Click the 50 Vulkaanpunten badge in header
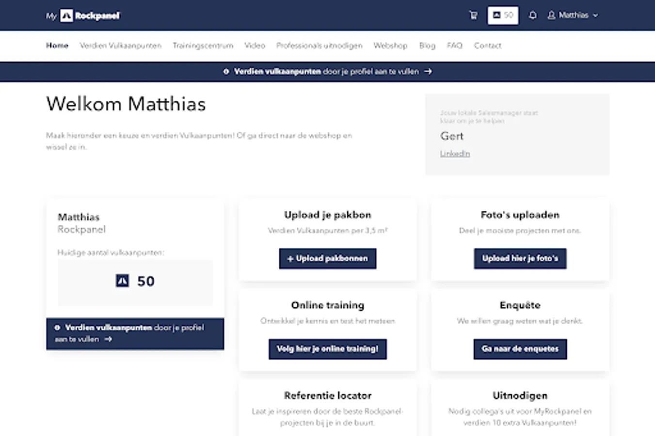This screenshot has height=436, width=655. [x=503, y=16]
